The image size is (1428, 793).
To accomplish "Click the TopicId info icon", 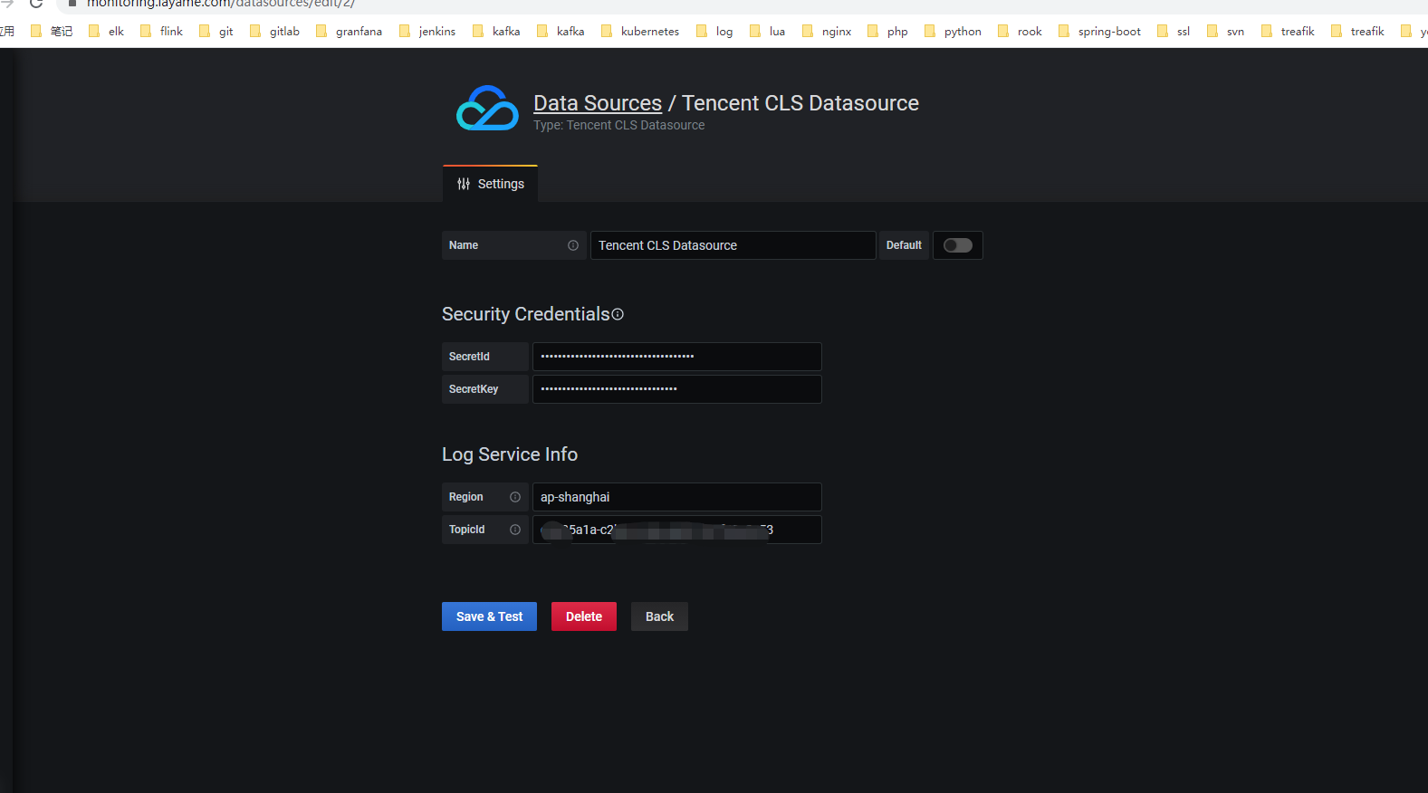I will pos(515,530).
